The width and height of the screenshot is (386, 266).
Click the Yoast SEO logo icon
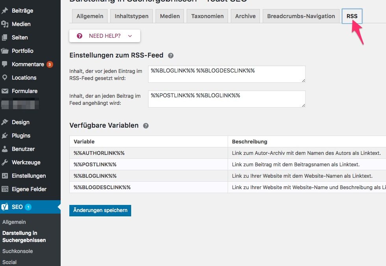pyautogui.click(x=5, y=207)
